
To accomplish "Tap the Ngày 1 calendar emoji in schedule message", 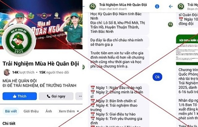I will 93,88.
